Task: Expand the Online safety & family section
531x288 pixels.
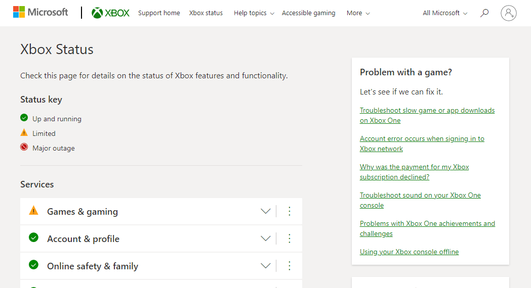Action: click(265, 266)
